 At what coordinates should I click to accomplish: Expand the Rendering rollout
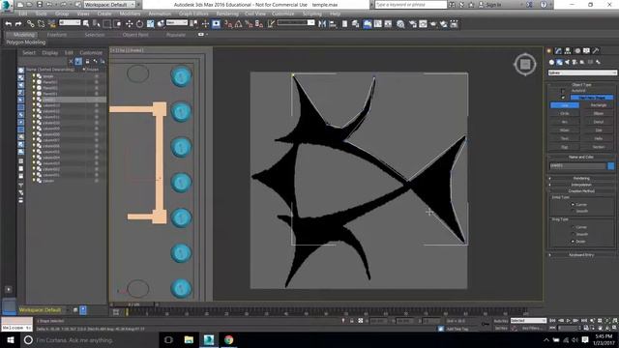[x=581, y=178]
